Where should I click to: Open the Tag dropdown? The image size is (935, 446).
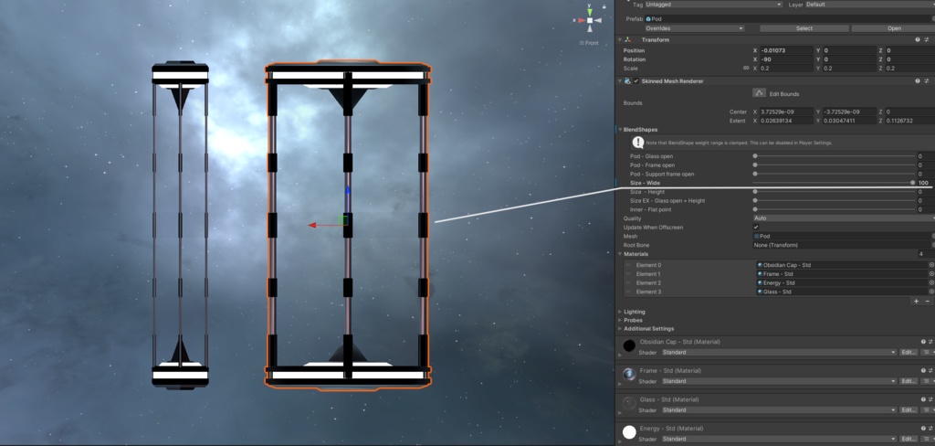point(713,5)
